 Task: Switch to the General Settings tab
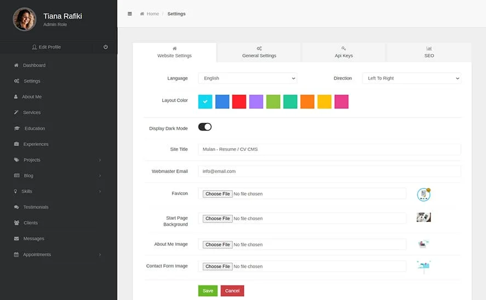pos(259,52)
